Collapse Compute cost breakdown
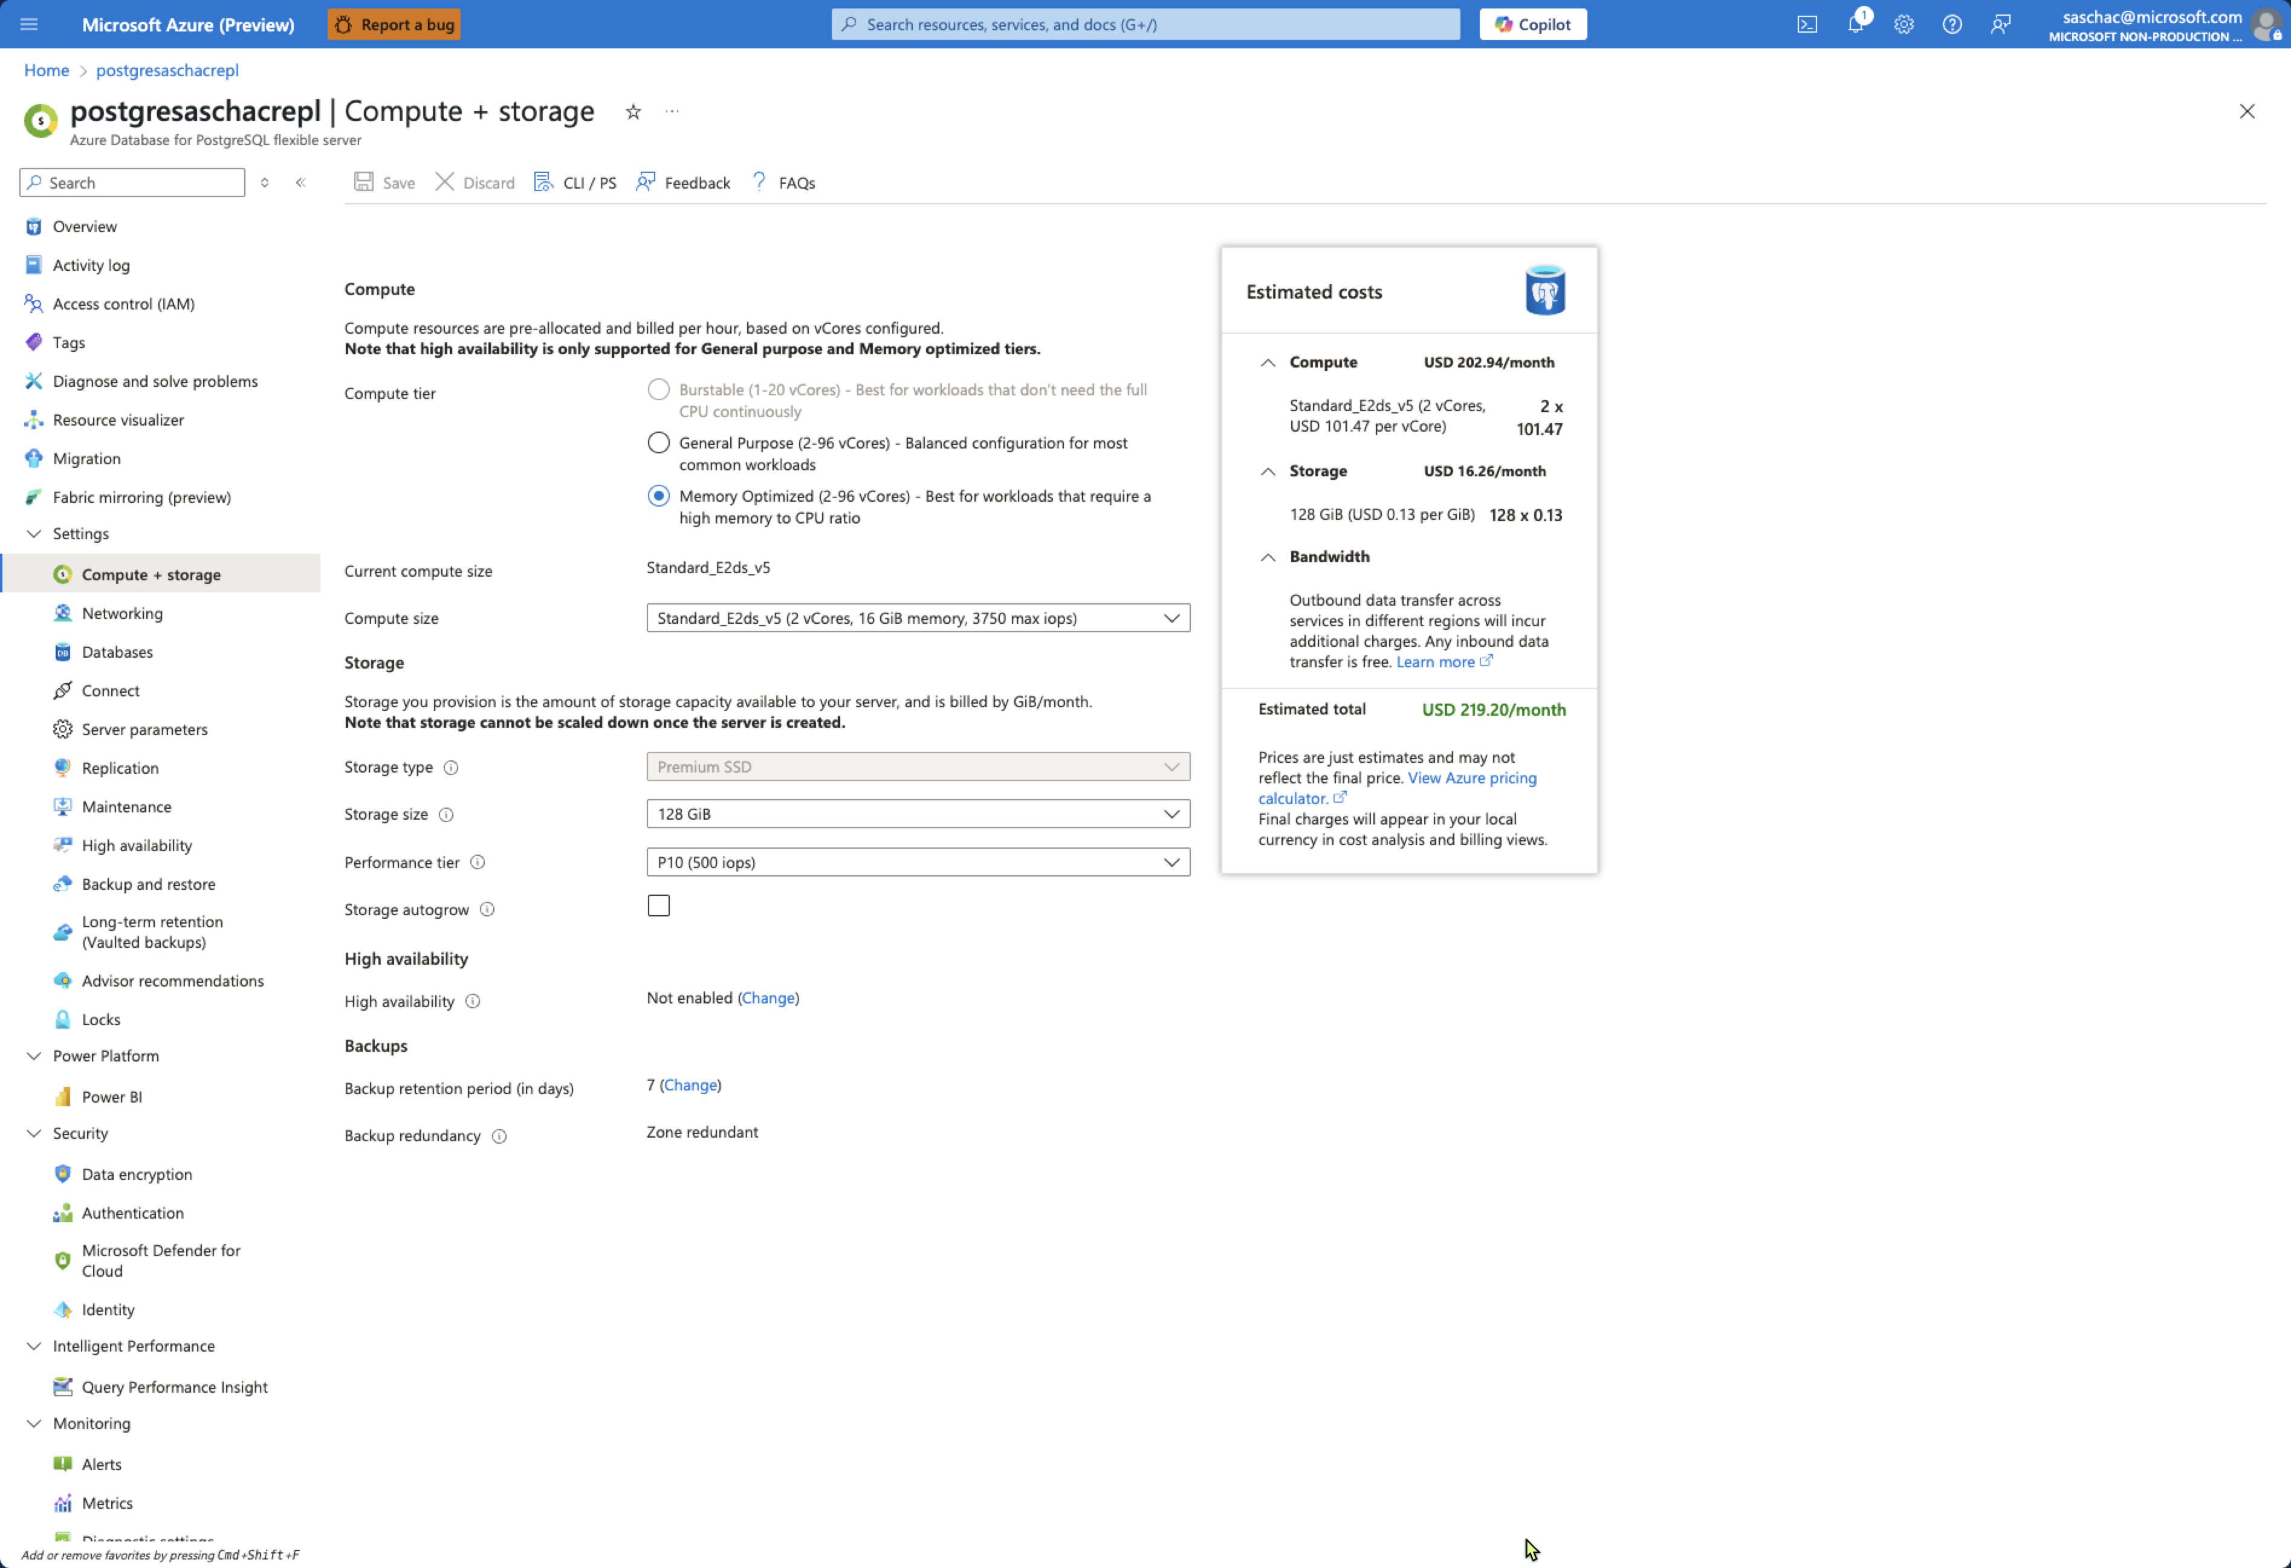 coord(1268,363)
